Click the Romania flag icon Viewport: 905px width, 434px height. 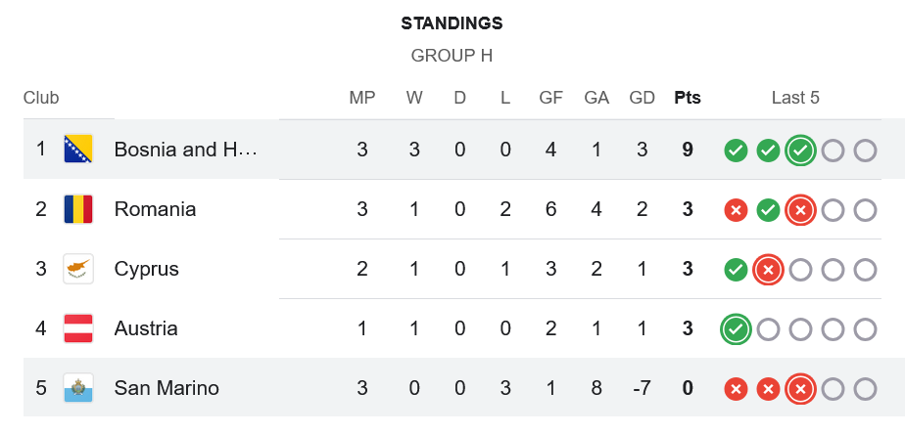78,208
